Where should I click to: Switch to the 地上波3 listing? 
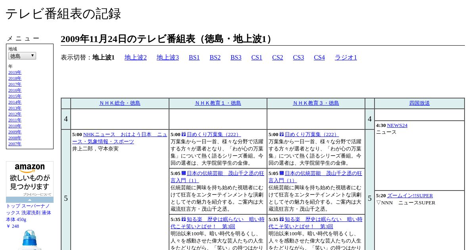pos(168,58)
